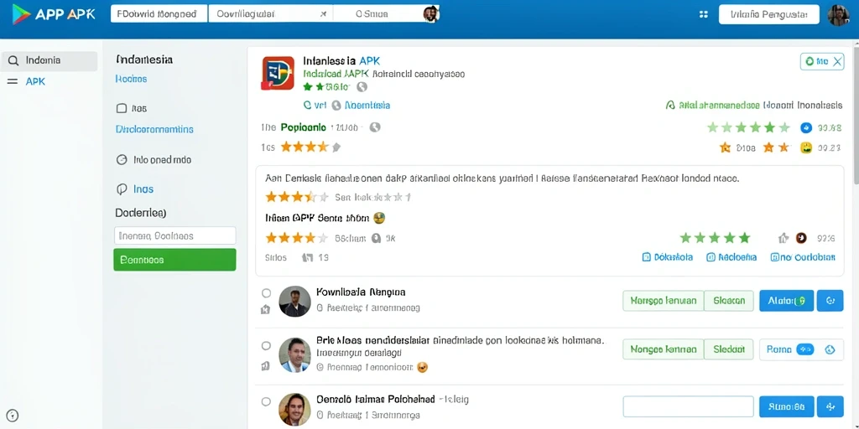The width and height of the screenshot is (859, 429).
Task: Open the Brie Moas user avatar
Action: (294, 355)
